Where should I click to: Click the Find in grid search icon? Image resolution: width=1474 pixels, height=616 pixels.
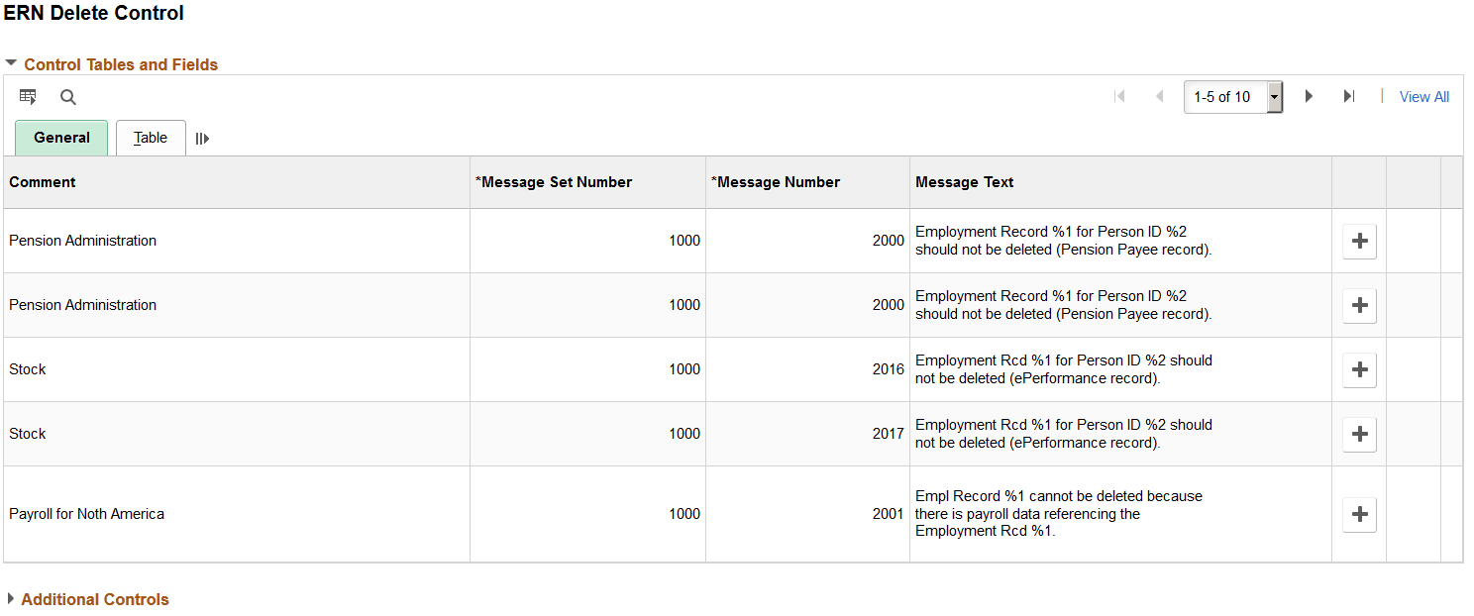tap(67, 96)
